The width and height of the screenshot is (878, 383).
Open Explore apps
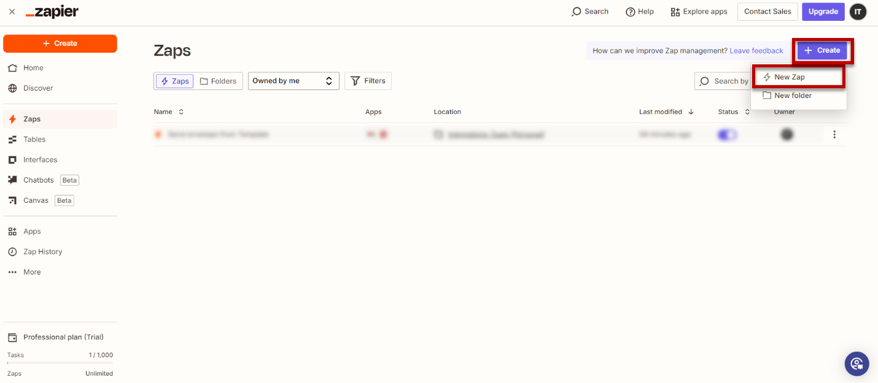(x=699, y=12)
